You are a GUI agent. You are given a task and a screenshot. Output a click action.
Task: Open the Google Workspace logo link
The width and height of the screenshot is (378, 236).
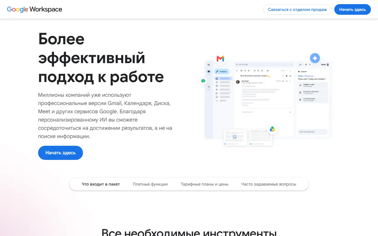pyautogui.click(x=35, y=9)
